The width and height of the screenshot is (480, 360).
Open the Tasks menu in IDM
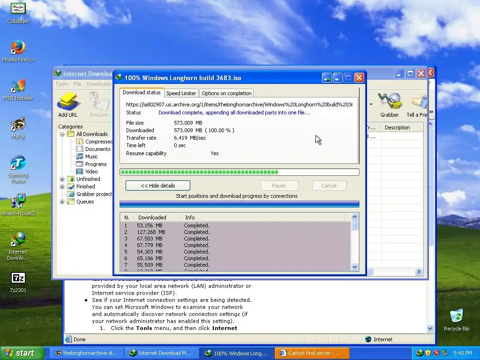coord(62,84)
